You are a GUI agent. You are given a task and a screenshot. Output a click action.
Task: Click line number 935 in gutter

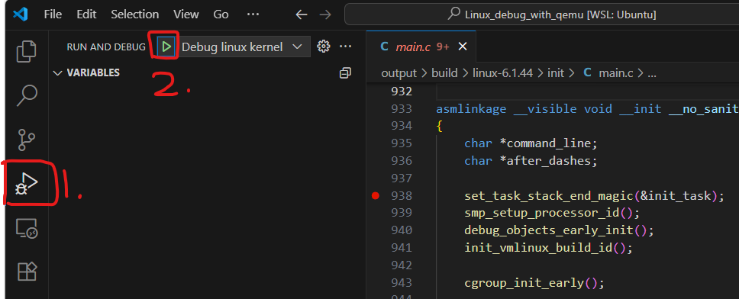[402, 143]
